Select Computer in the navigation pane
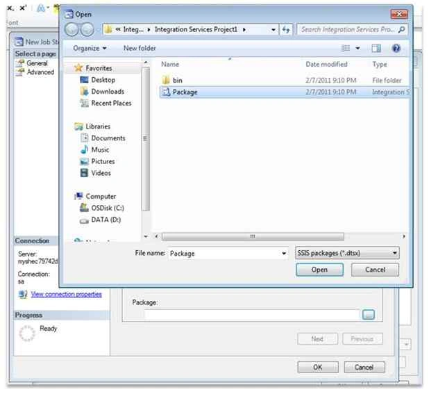This screenshot has width=429, height=394. click(101, 197)
